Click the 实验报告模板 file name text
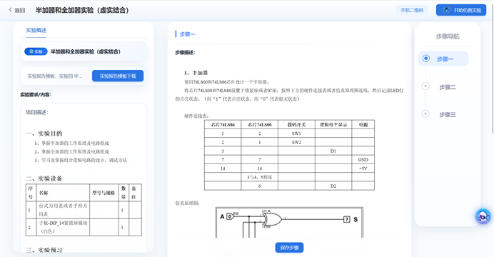 pos(55,76)
